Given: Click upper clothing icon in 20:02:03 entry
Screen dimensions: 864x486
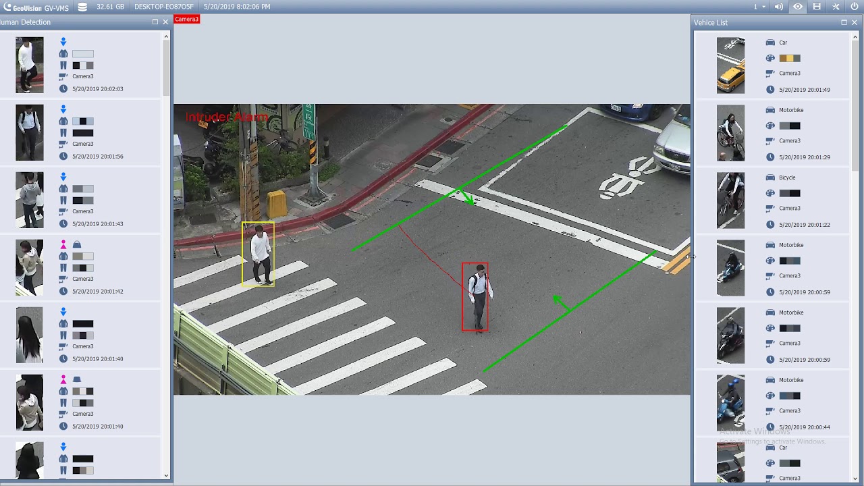Looking at the screenshot, I should (x=63, y=53).
